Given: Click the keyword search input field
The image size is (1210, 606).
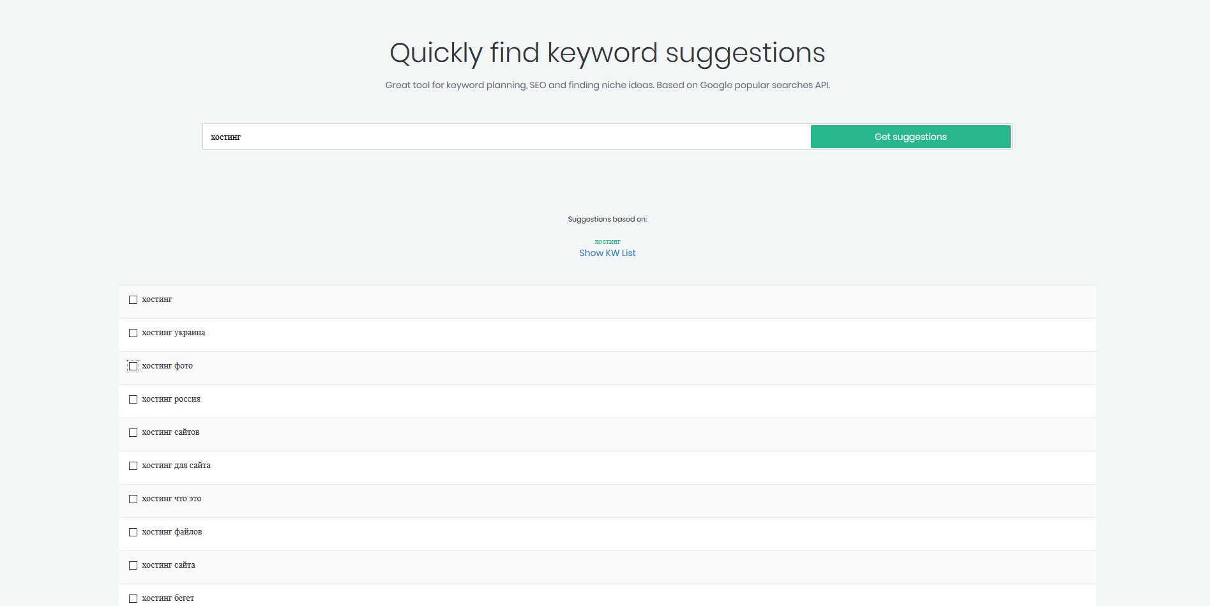Looking at the screenshot, I should point(506,137).
